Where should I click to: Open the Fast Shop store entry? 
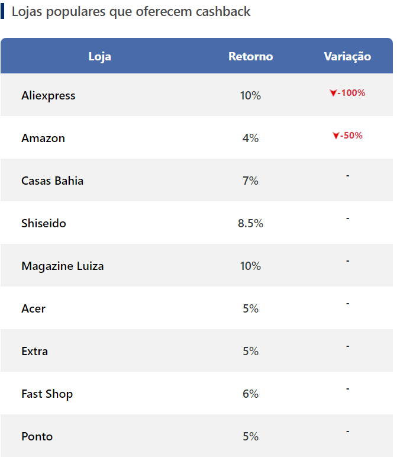click(47, 394)
